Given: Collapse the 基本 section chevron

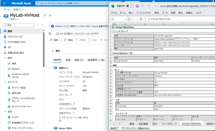Looking at the screenshot, I should (x=53, y=51).
